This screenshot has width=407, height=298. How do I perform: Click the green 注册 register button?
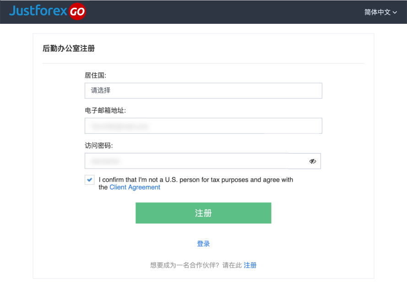point(203,213)
